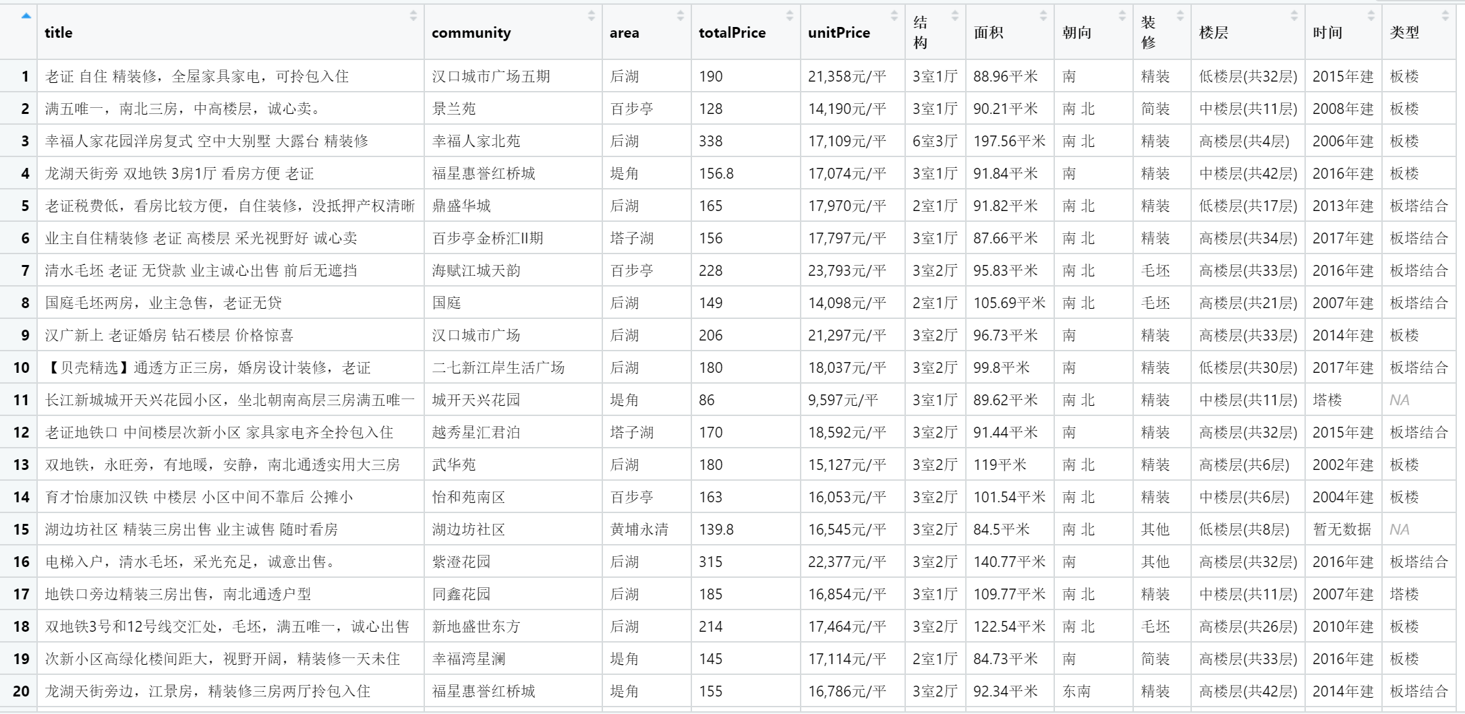Click the 东南 orientation cell in row 20
Viewport: 1465px width, 714px height.
(1076, 691)
